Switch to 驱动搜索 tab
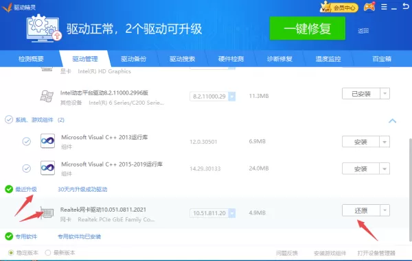412x261 pixels. click(182, 59)
